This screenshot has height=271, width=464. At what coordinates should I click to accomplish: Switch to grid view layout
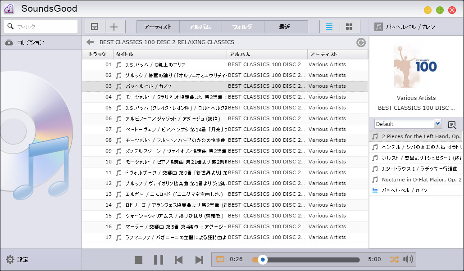349,26
